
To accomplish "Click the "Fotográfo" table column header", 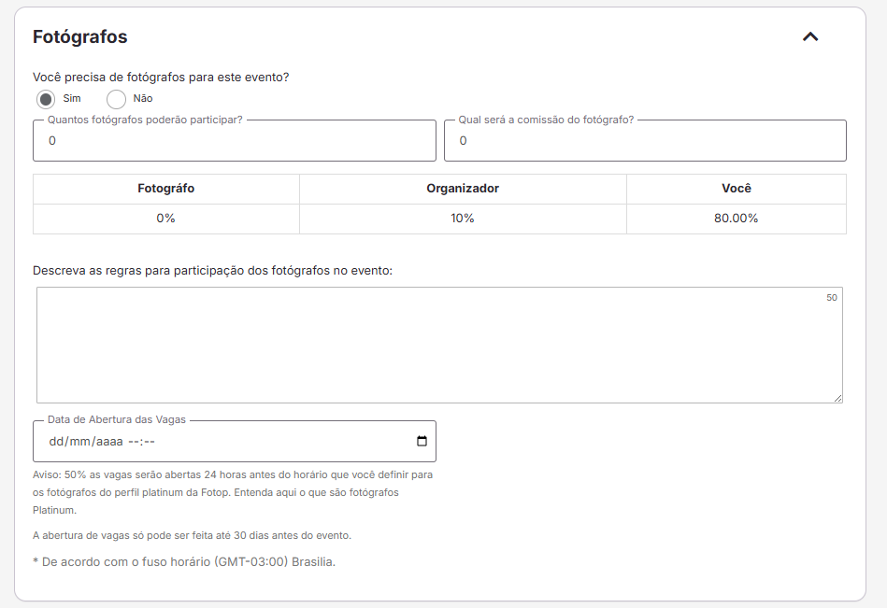I will tap(166, 189).
